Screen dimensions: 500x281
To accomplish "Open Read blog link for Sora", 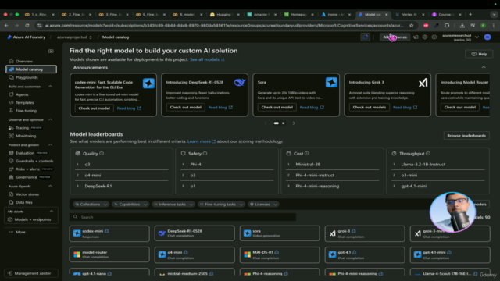I will click(x=312, y=108).
